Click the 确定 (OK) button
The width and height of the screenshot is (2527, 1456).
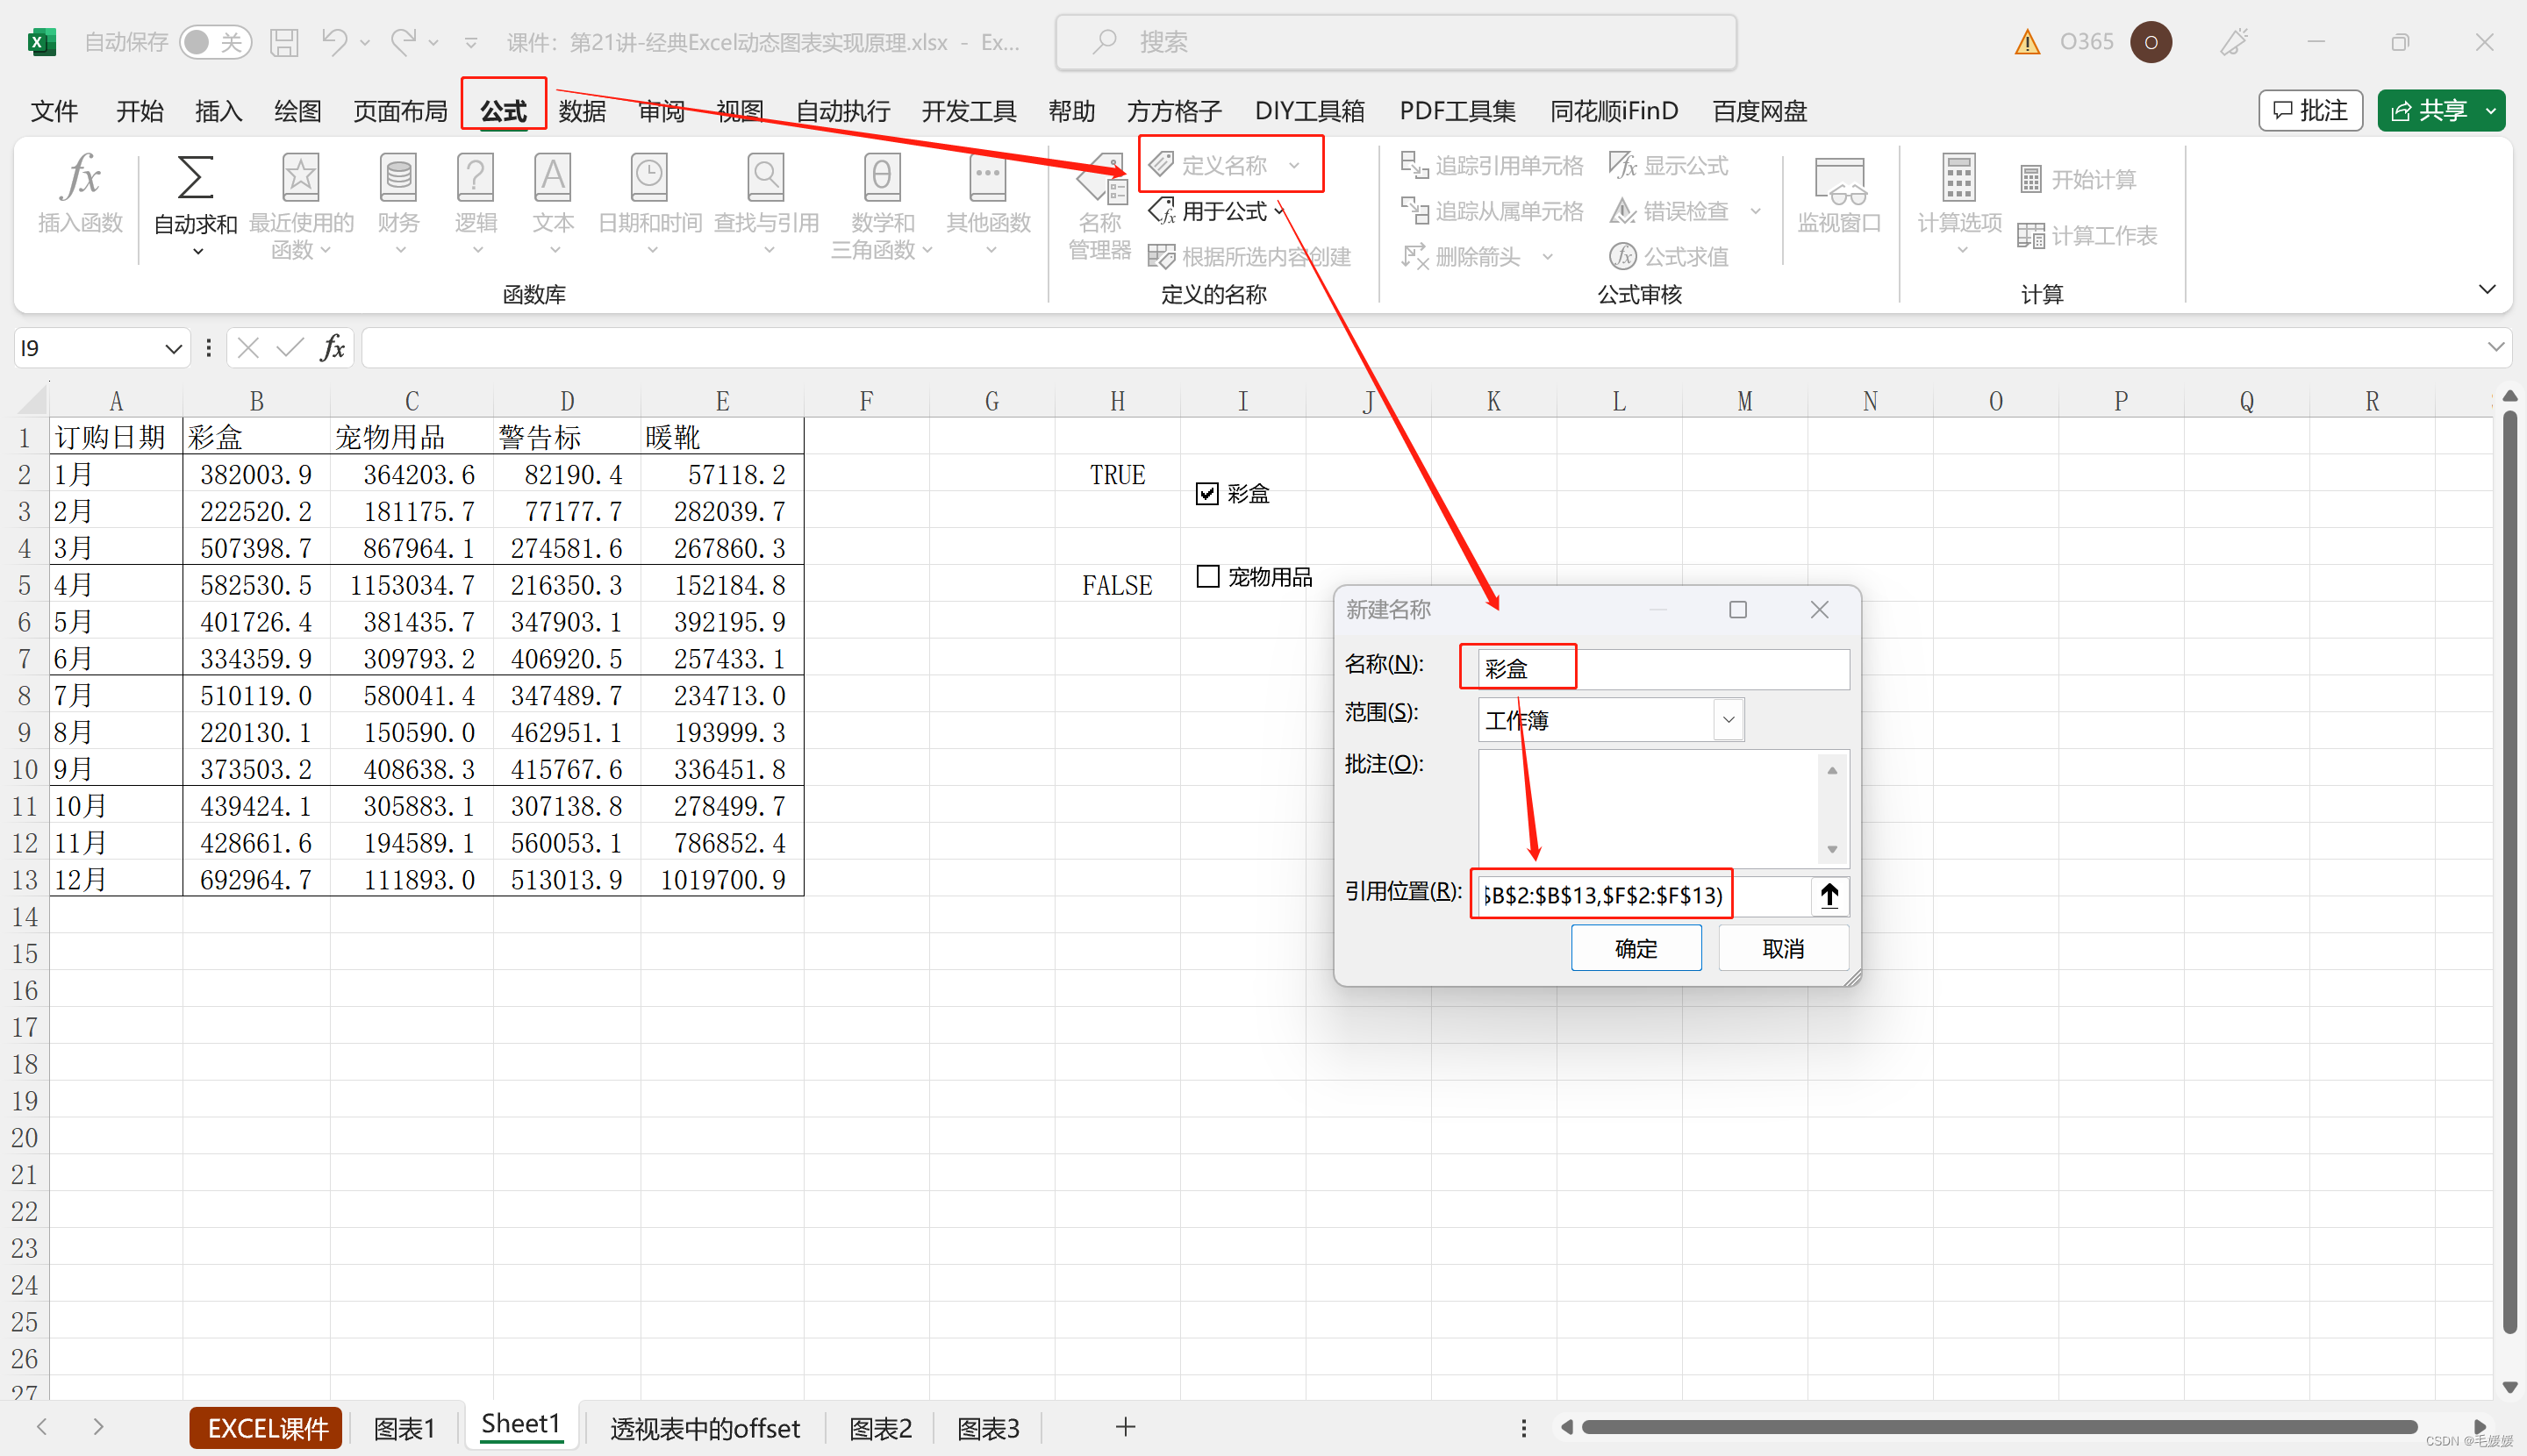tap(1636, 948)
